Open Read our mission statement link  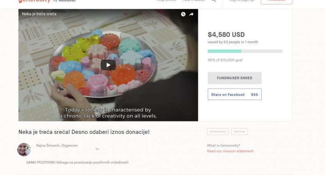point(231,151)
